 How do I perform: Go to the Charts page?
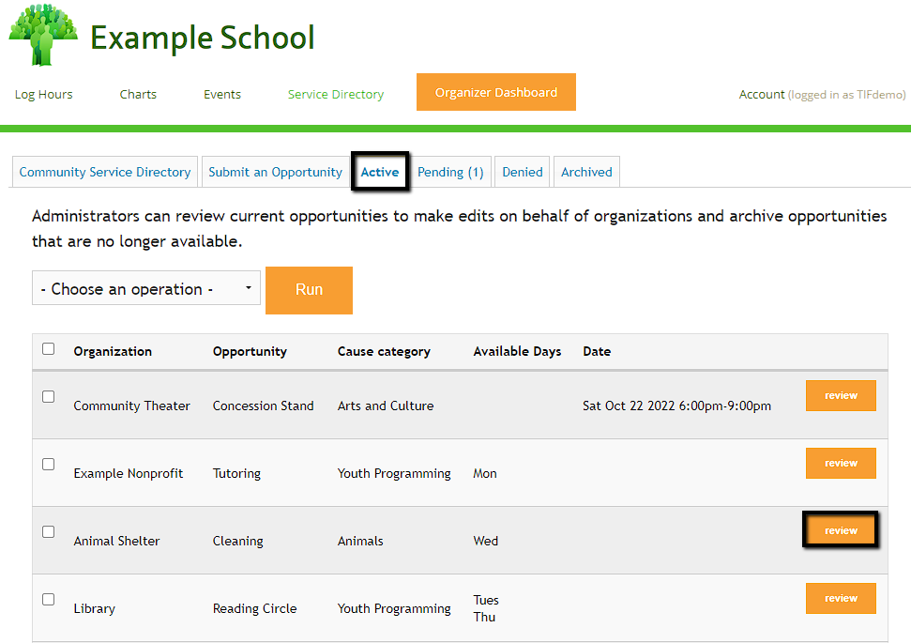pyautogui.click(x=138, y=94)
